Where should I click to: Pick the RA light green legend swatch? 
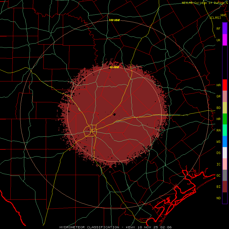pyautogui.click(x=225, y=130)
